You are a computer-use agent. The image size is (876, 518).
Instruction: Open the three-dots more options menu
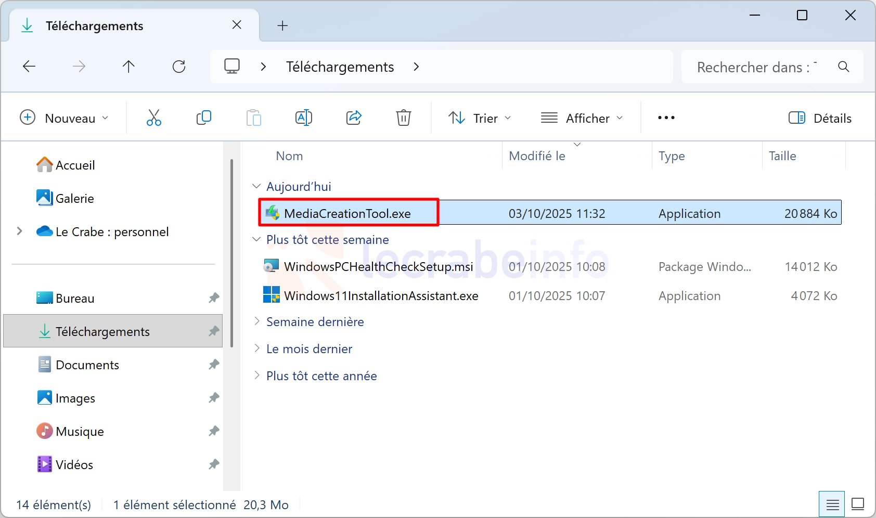(666, 118)
